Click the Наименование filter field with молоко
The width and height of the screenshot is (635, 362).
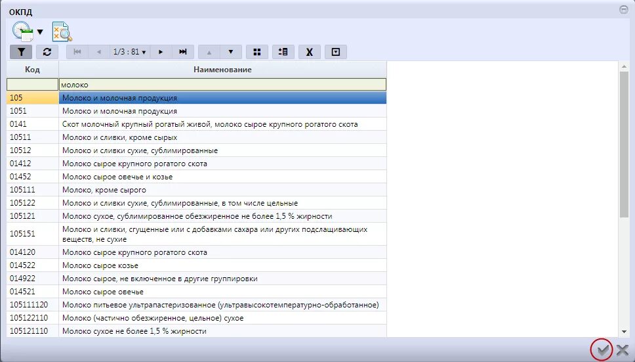click(223, 85)
